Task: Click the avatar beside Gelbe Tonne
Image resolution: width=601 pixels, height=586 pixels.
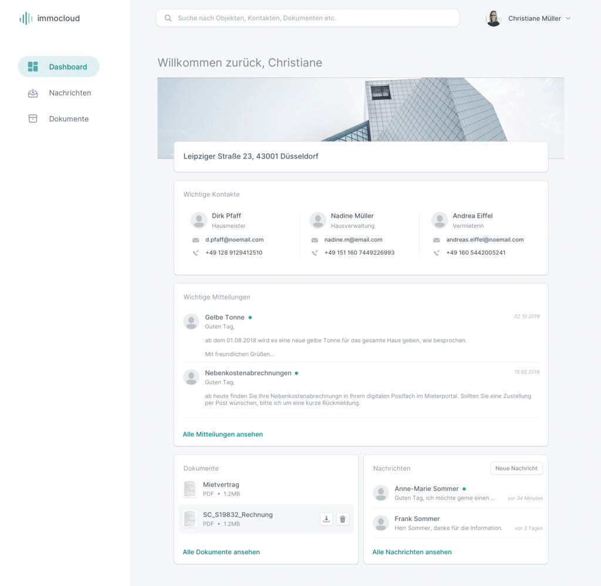Action: 191,321
